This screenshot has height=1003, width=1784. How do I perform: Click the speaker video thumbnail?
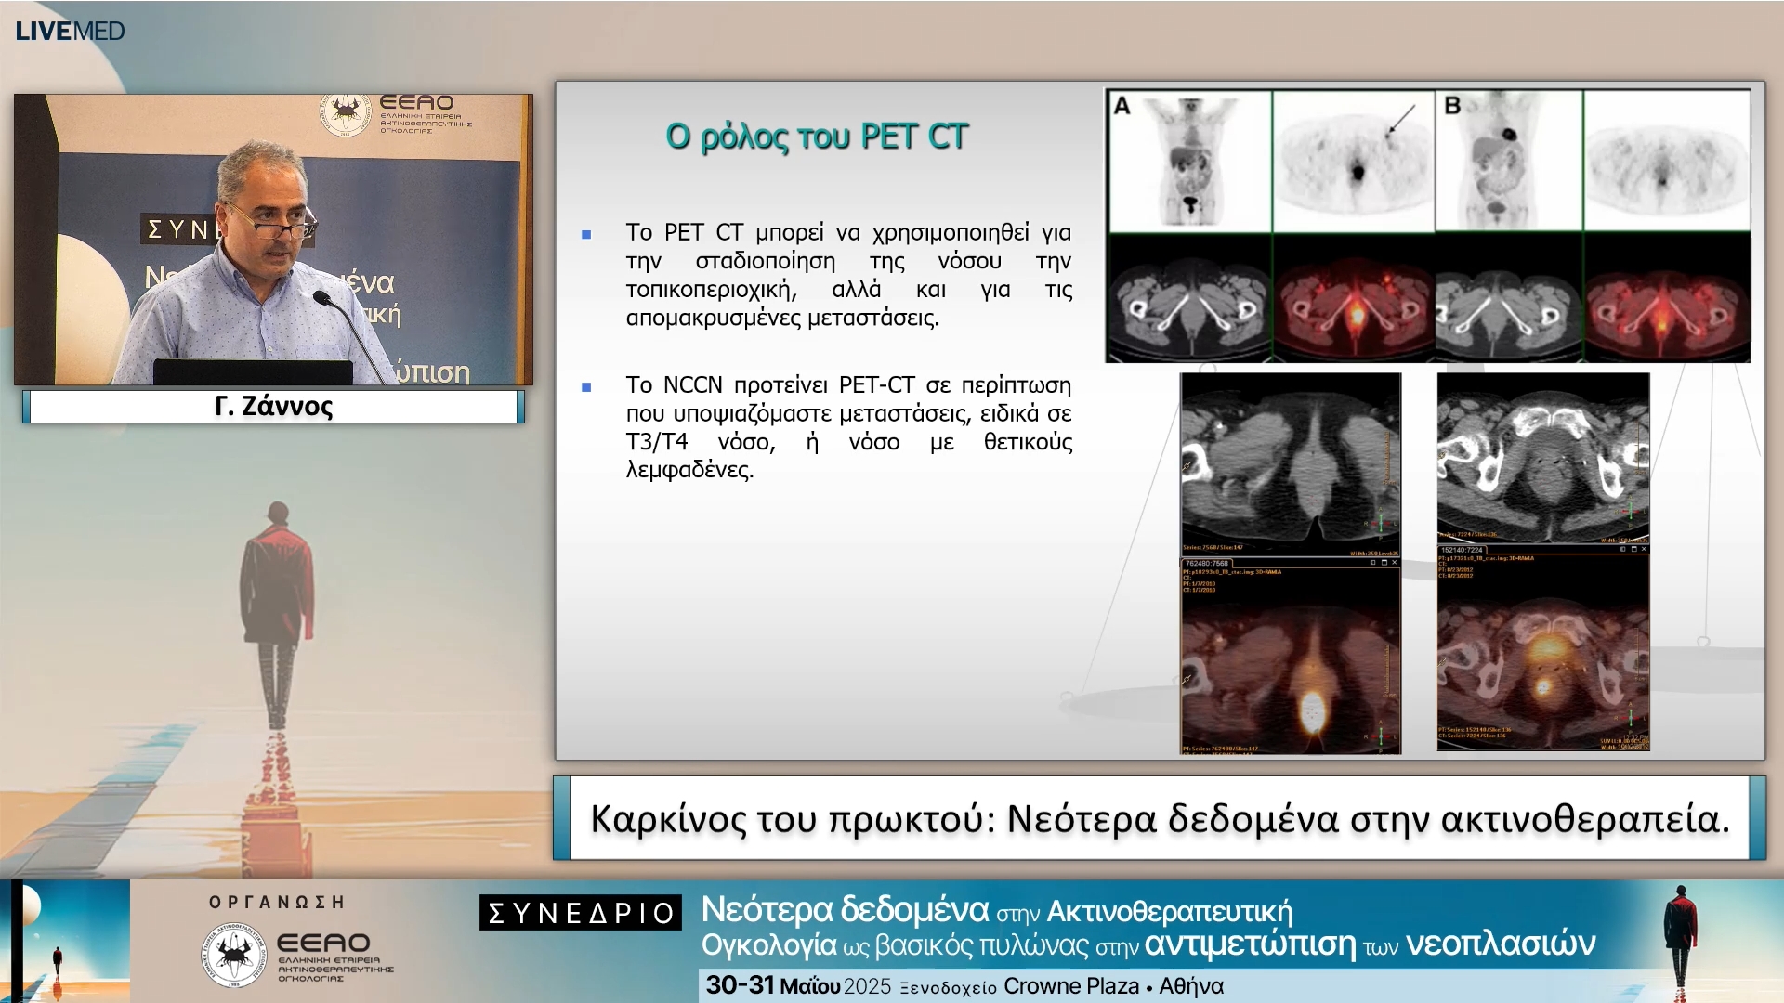point(273,239)
